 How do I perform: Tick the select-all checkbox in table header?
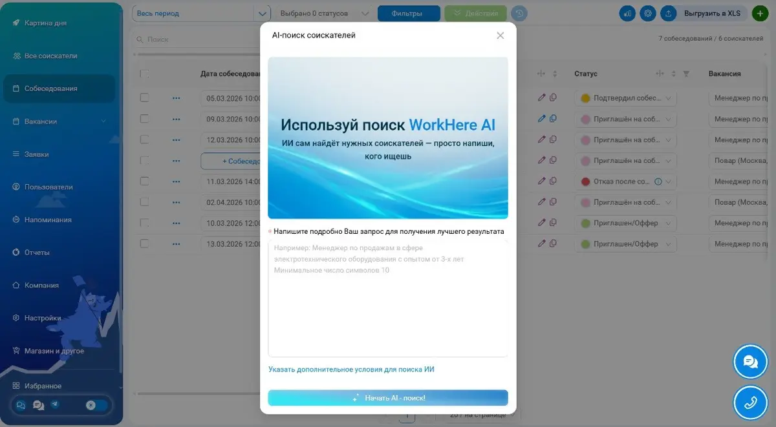tap(144, 74)
